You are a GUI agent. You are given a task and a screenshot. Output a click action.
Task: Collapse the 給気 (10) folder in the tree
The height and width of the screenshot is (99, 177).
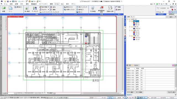[130, 21]
